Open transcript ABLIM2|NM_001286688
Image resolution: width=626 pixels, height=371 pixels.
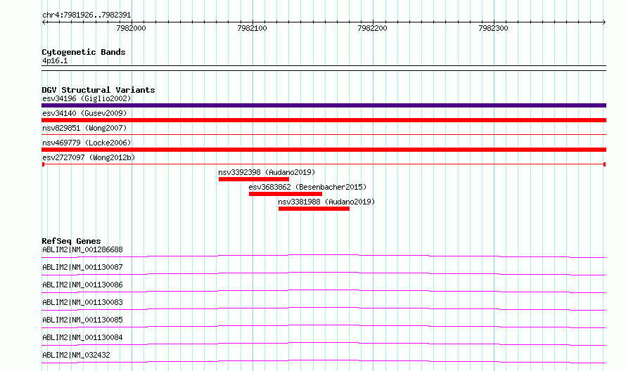(x=82, y=249)
